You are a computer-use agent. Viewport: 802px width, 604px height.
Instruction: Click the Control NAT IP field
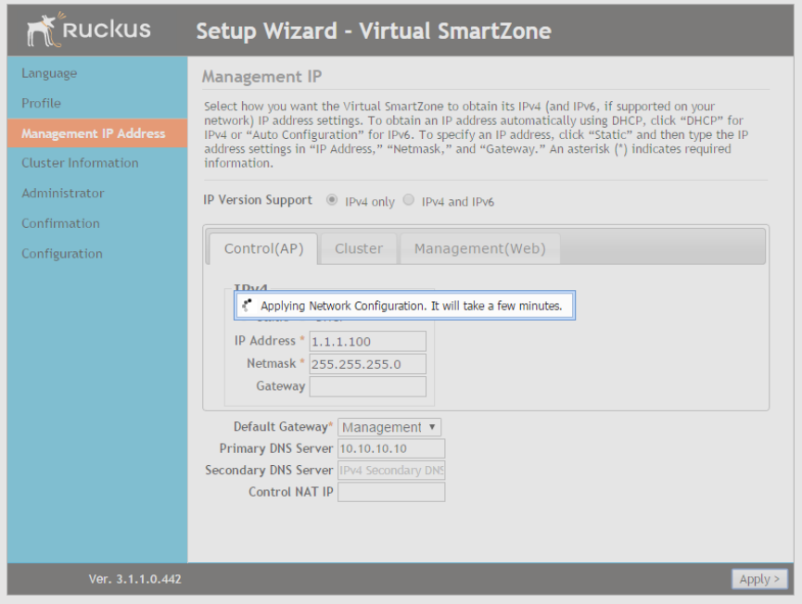coord(391,492)
